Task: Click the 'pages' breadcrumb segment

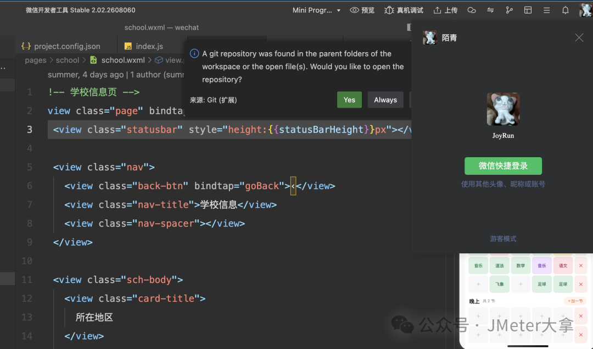Action: (x=36, y=60)
